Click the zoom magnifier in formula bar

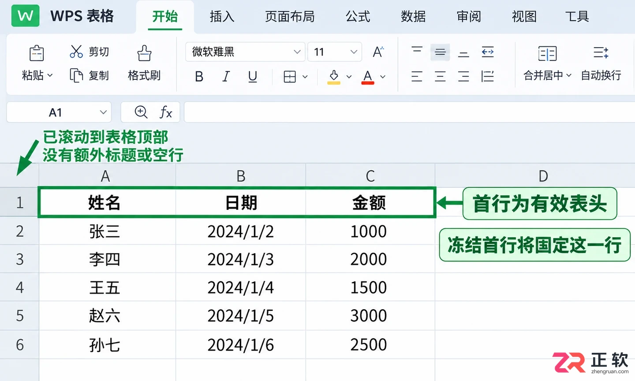click(141, 112)
